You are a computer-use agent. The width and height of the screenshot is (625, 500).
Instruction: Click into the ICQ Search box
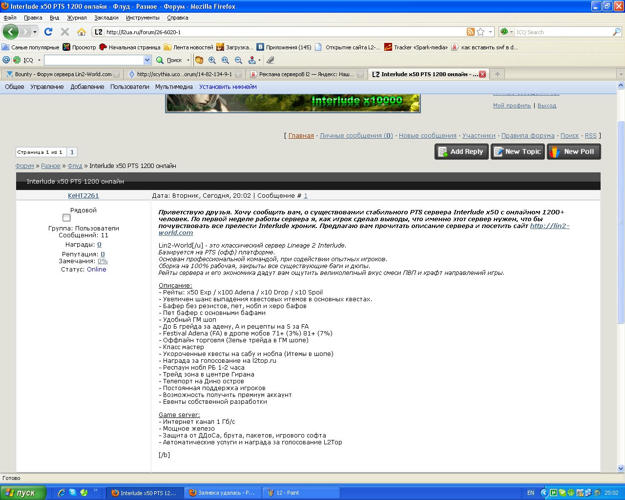click(x=563, y=32)
